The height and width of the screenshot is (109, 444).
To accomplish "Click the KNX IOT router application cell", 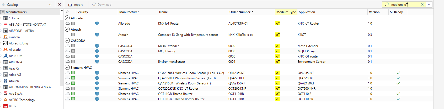I will coord(308,56).
